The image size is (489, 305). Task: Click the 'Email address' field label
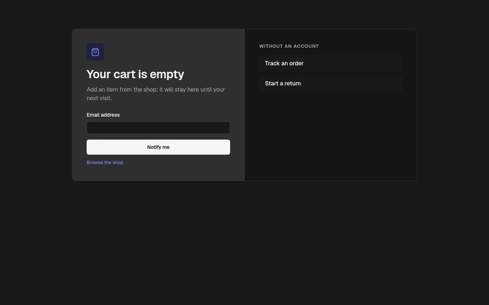click(103, 115)
